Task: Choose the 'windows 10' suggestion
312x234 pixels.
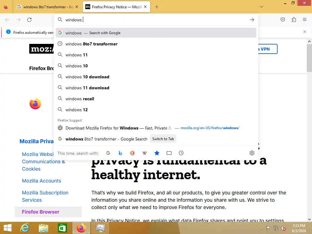Action: 156,66
